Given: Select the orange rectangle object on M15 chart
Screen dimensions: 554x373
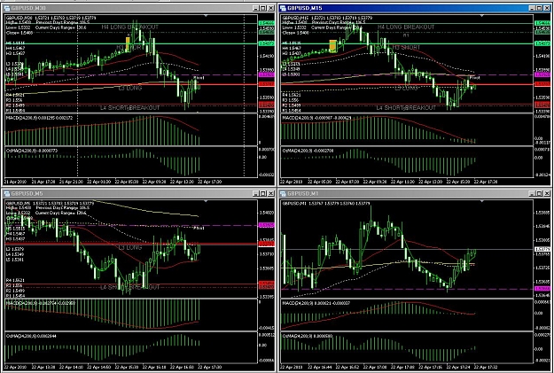Looking at the screenshot, I should pos(332,46).
